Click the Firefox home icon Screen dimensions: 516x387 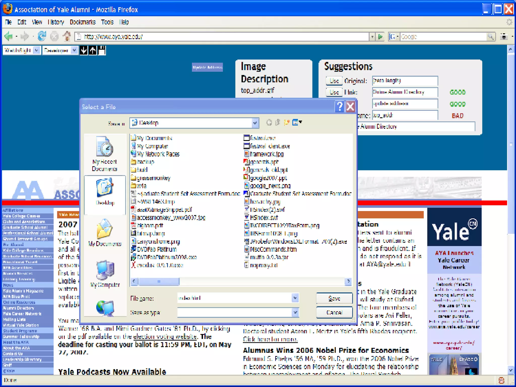coord(67,36)
